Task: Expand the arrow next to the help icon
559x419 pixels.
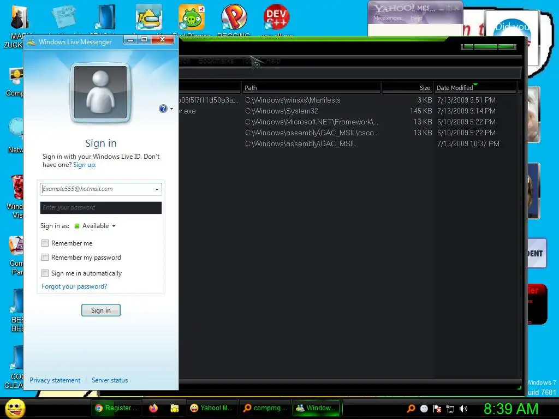Action: tap(171, 109)
